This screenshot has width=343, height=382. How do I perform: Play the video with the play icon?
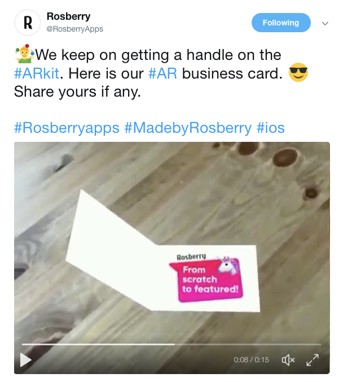click(x=26, y=360)
